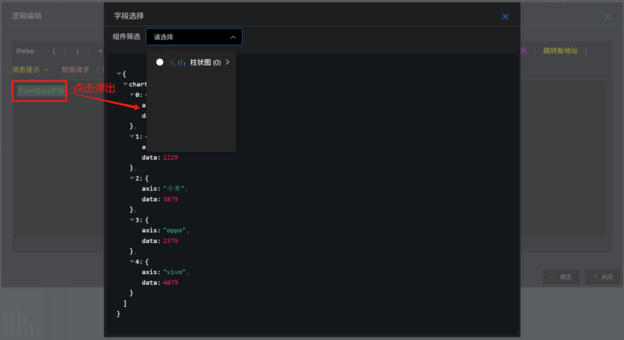Collapse the chart array node
Viewport: 624px width, 340px height.
(125, 84)
